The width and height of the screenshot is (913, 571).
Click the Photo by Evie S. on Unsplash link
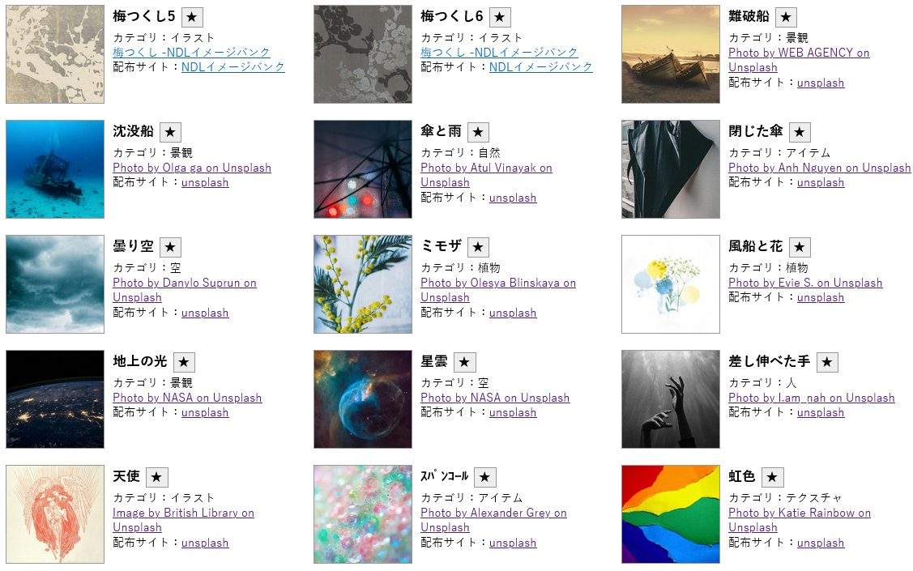click(805, 283)
